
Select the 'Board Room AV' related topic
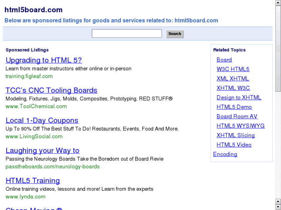pyautogui.click(x=237, y=116)
